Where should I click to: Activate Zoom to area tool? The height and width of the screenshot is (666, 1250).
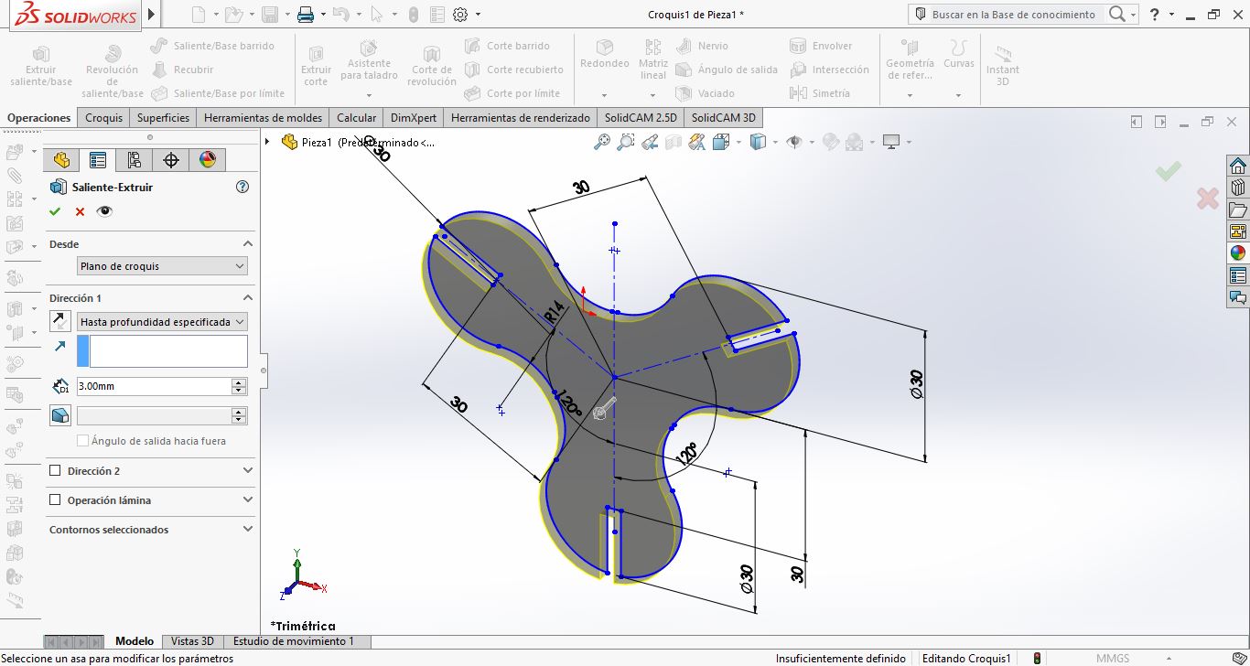(x=626, y=142)
